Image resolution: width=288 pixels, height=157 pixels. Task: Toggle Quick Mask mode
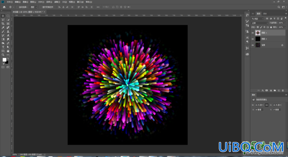click(x=3, y=67)
